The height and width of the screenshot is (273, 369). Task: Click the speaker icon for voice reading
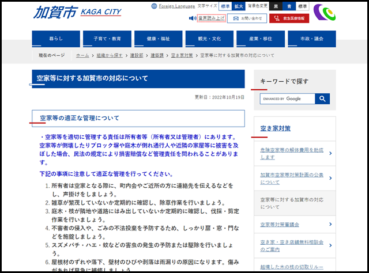tap(193, 18)
